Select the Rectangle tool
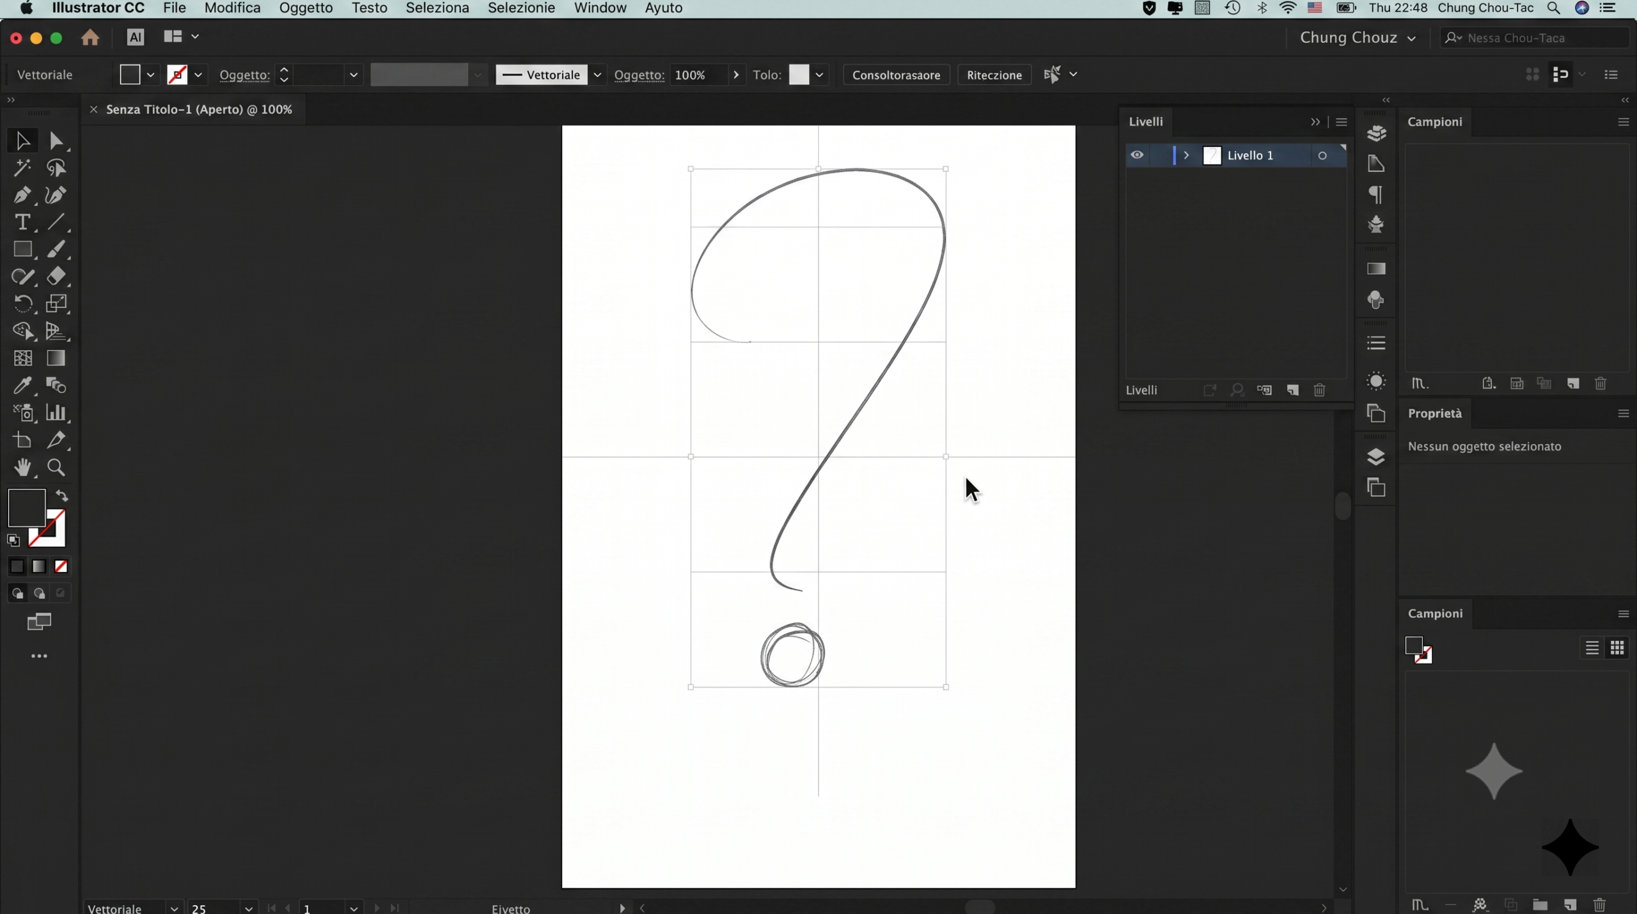1637x914 pixels. pyautogui.click(x=22, y=249)
